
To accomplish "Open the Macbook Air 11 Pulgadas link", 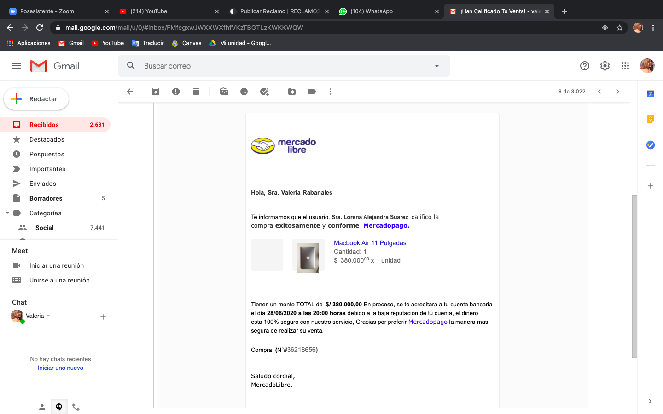I will click(x=370, y=243).
